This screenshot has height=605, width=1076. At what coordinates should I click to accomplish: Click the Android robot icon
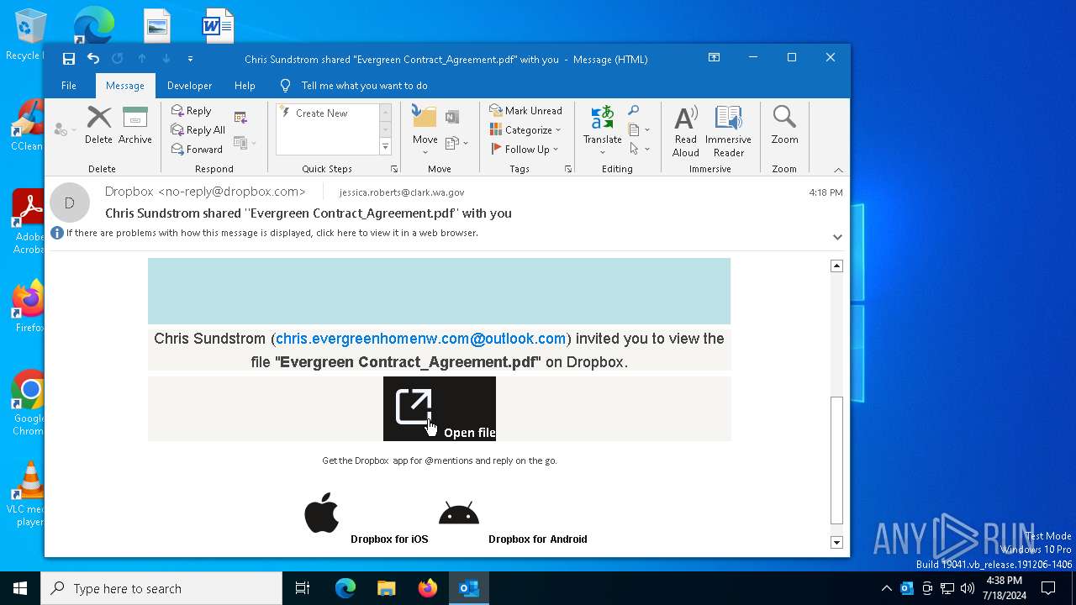pos(459,513)
